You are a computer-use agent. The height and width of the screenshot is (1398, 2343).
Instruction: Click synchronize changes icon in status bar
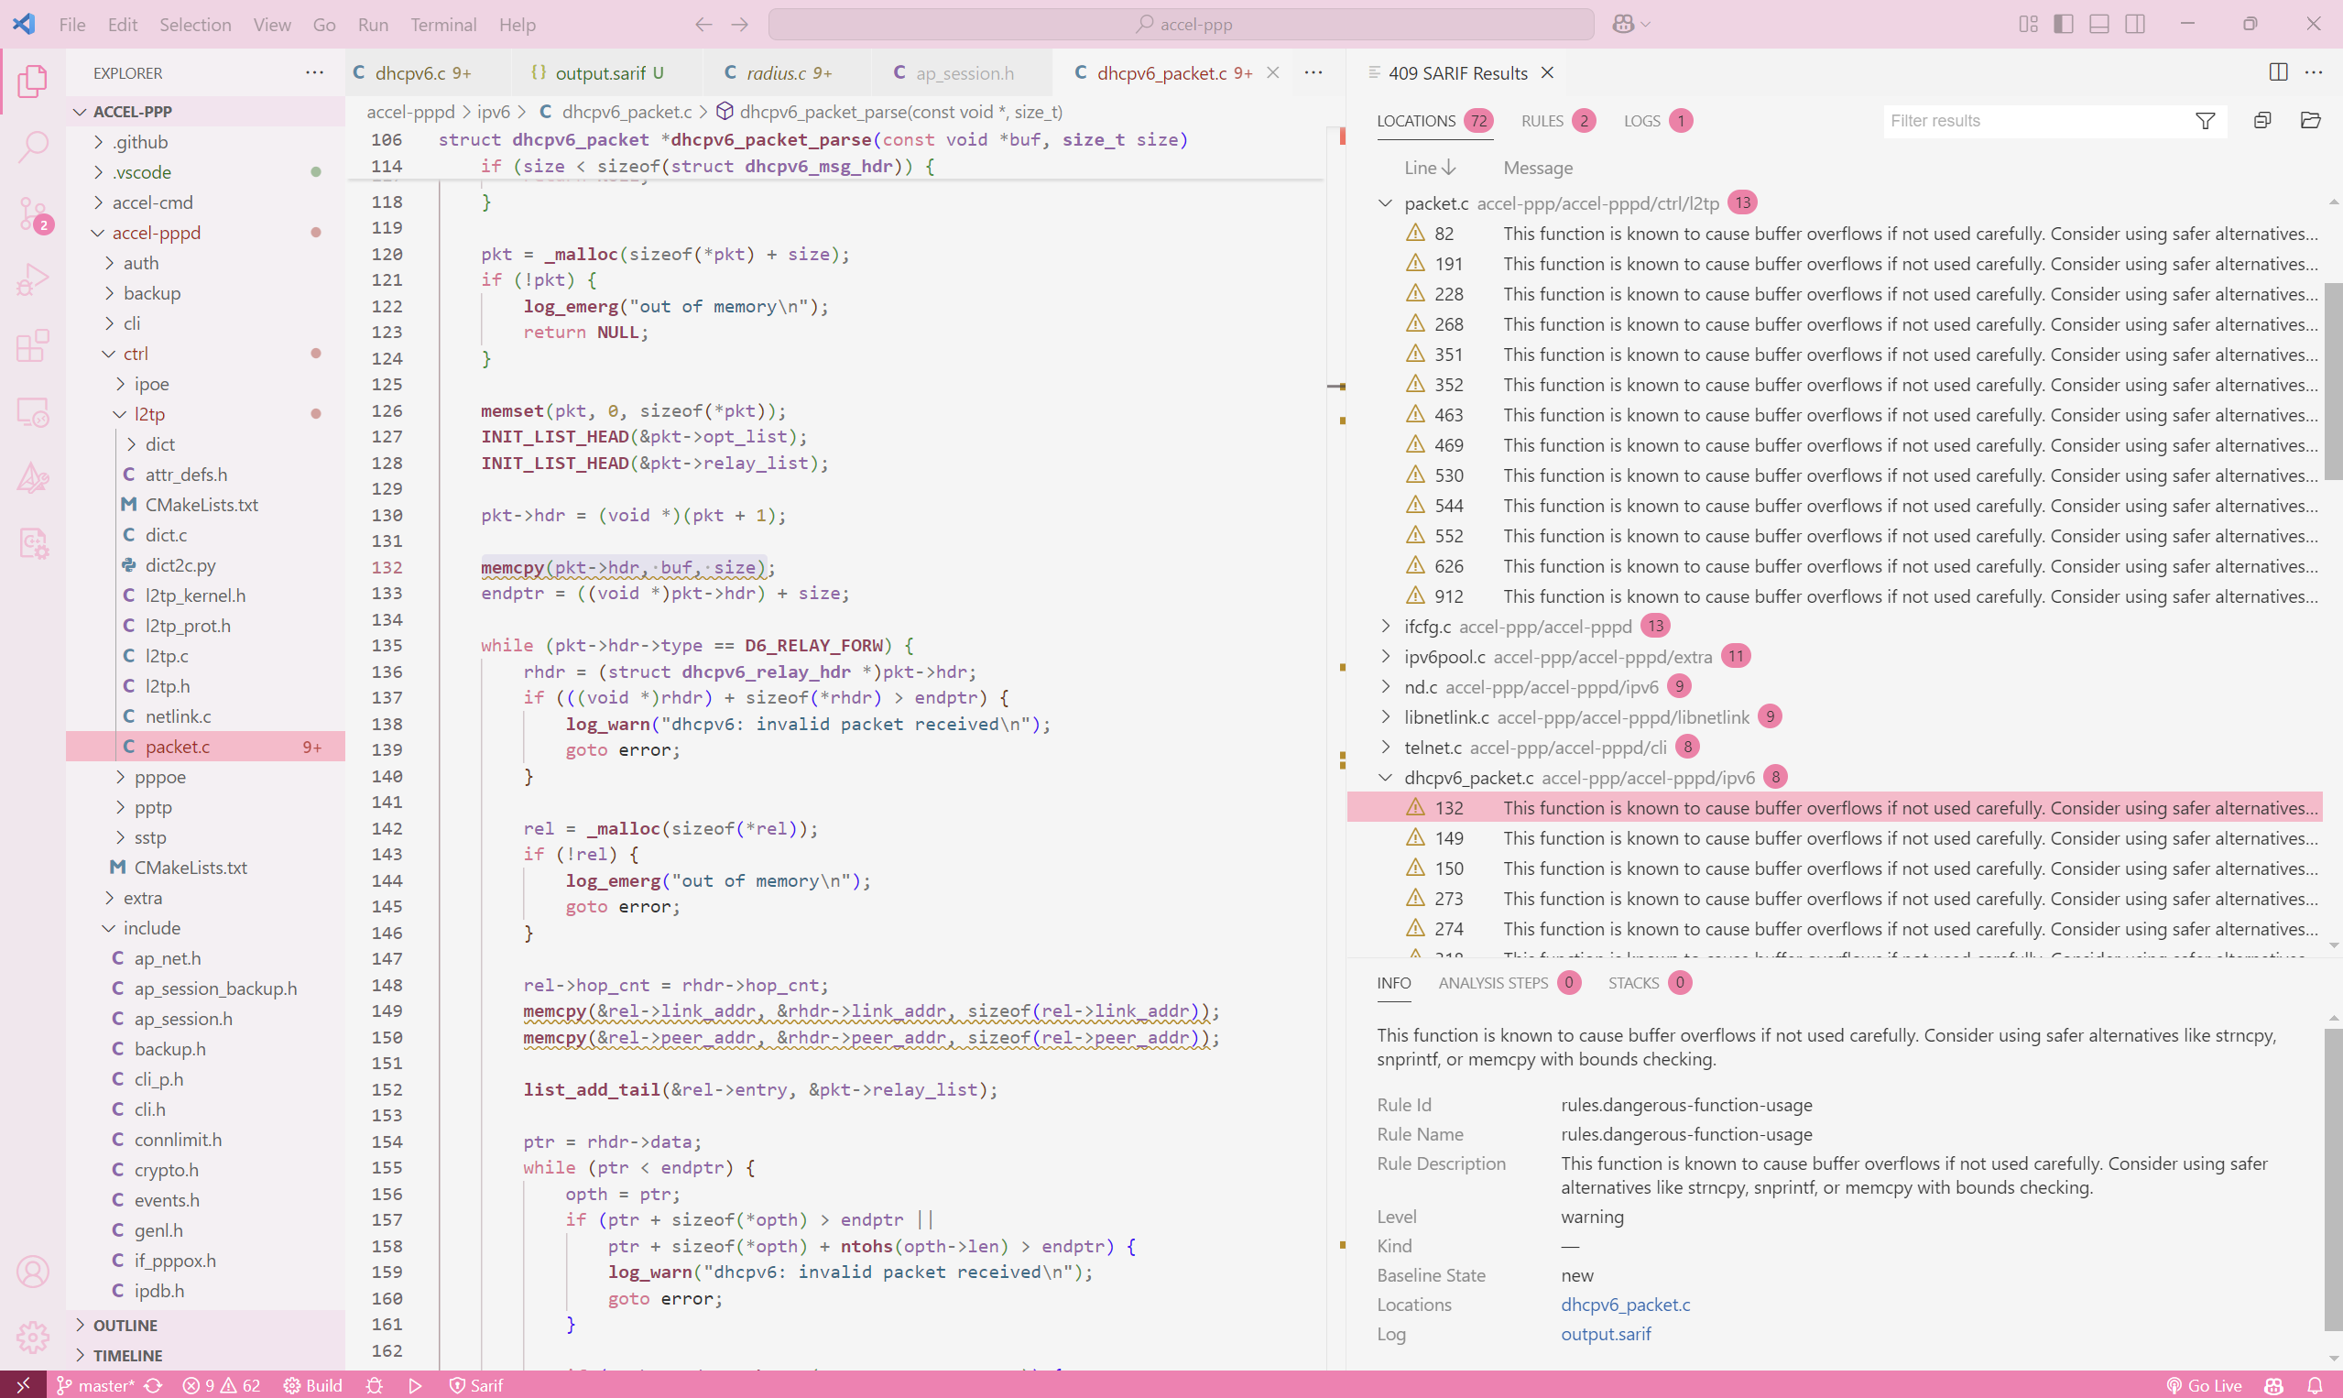pyautogui.click(x=154, y=1385)
